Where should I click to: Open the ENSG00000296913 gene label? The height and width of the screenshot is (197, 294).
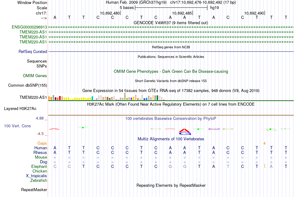pos(29,27)
